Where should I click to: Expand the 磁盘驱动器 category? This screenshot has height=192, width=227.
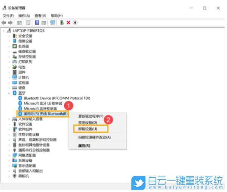(x=9, y=52)
